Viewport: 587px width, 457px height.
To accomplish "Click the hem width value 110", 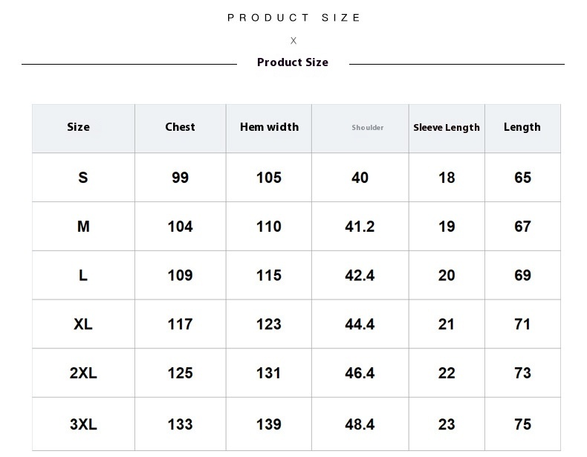I will tap(269, 227).
